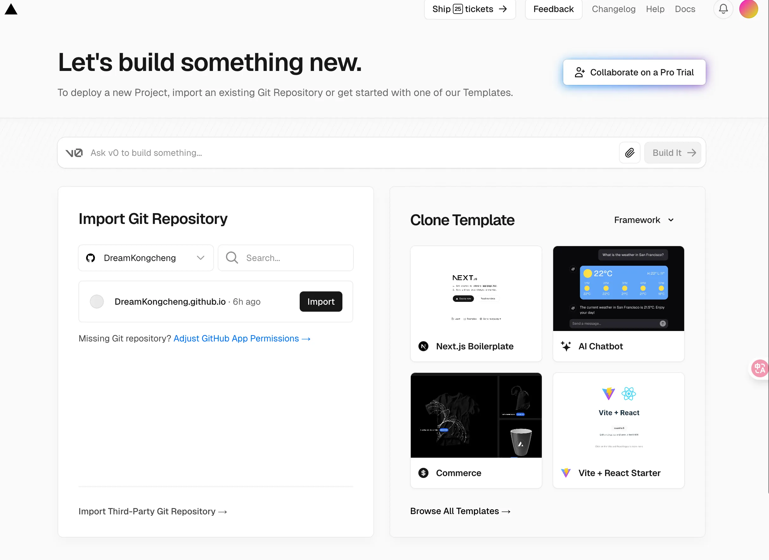Import the DreamKongcheng.github.io repository
769x560 pixels.
click(321, 302)
